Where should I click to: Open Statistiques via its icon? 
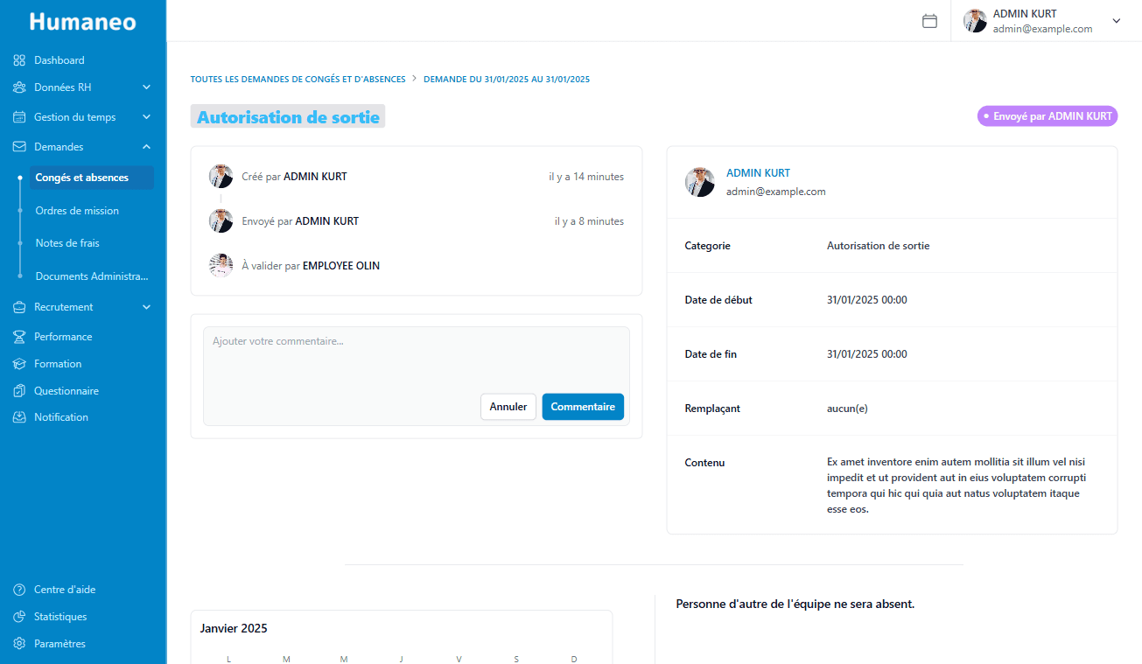click(x=19, y=616)
